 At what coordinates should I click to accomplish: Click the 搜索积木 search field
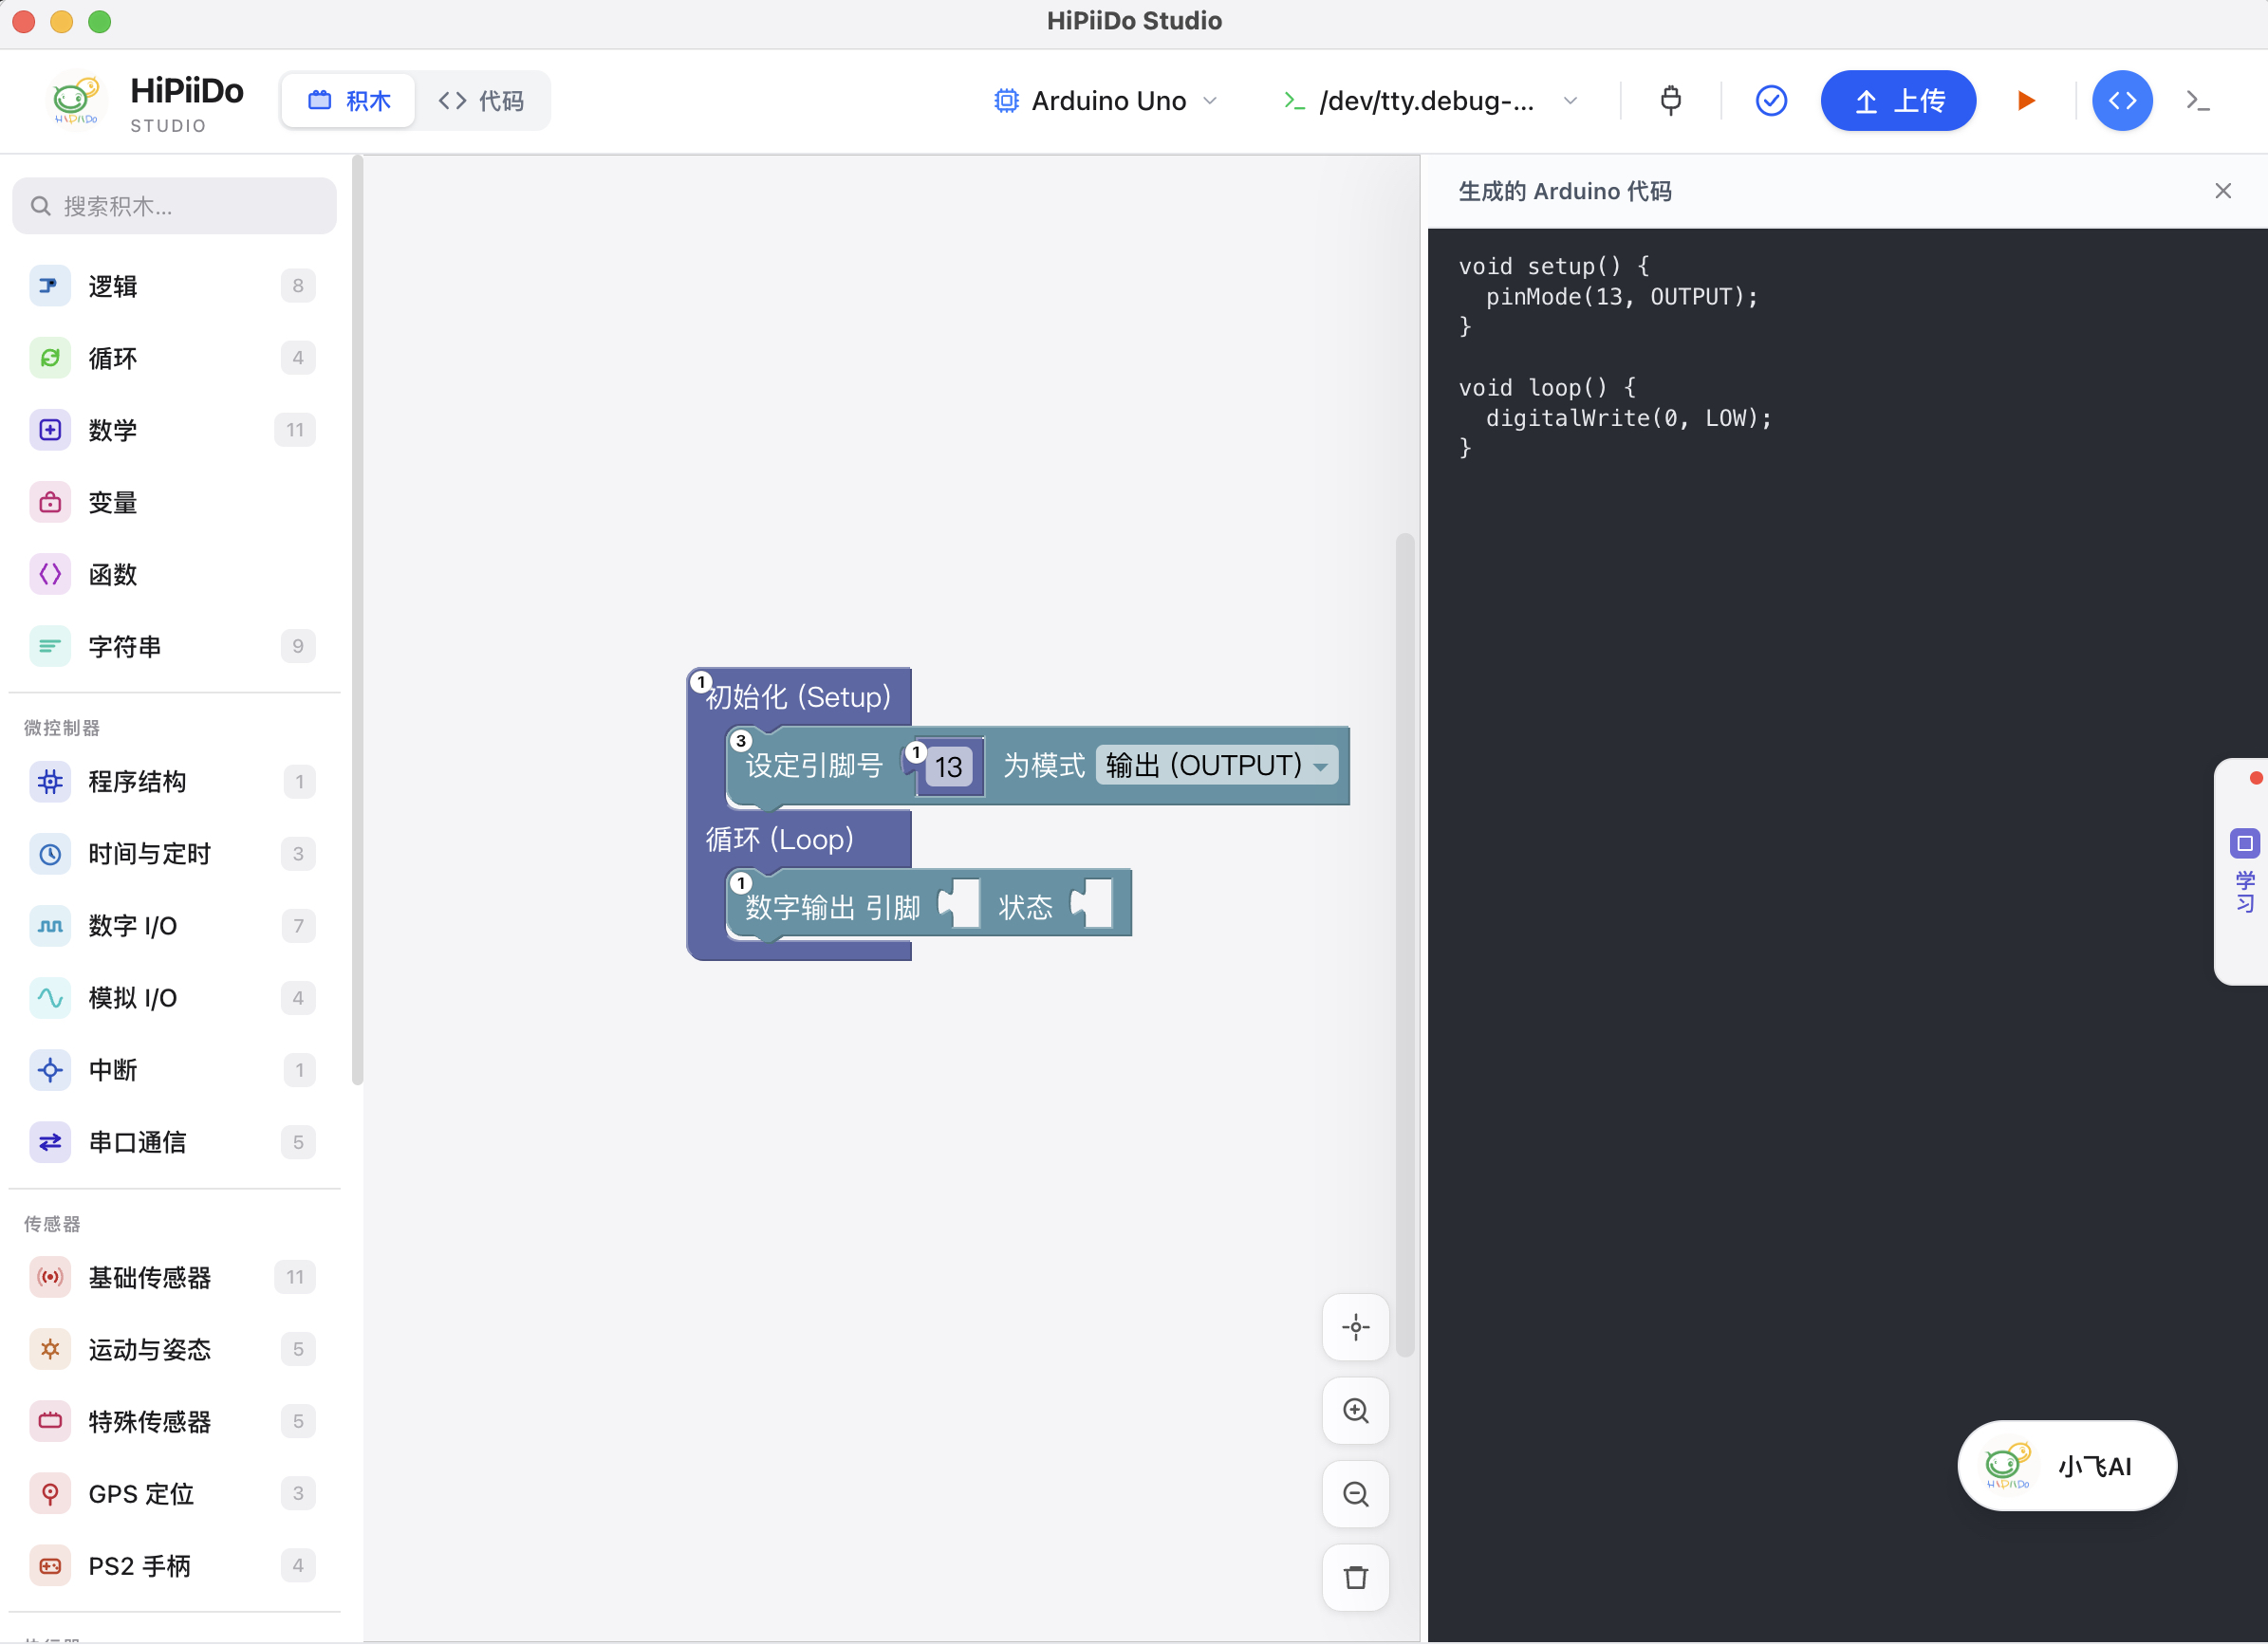tap(174, 206)
